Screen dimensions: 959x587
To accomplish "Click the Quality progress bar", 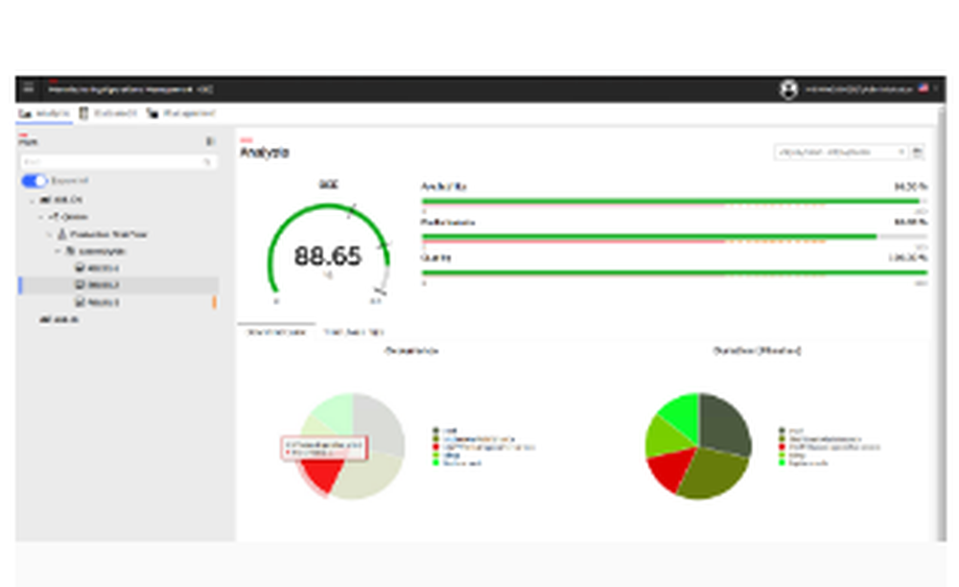I will (x=674, y=272).
